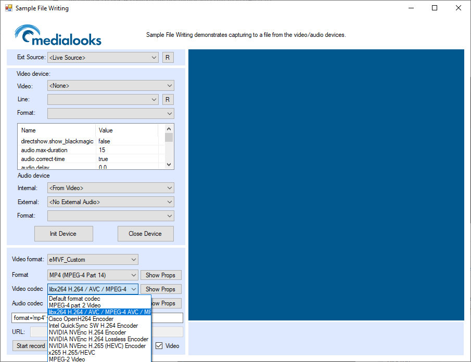
Task: Click the Medialooks logo
Action: (x=58, y=35)
